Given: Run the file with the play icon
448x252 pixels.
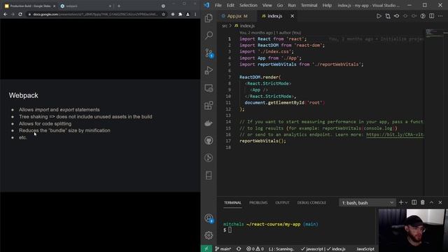Looking at the screenshot, I should tap(379, 16).
